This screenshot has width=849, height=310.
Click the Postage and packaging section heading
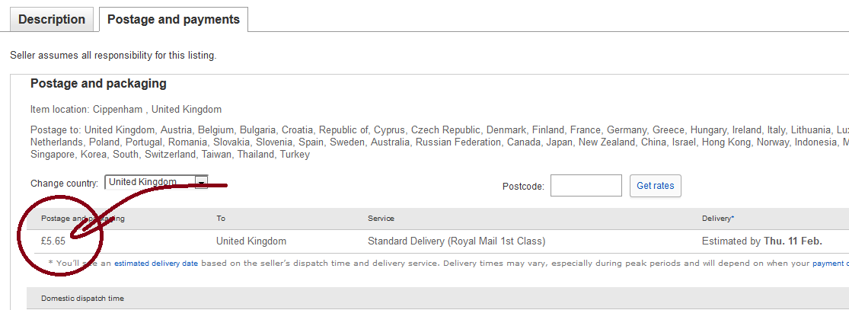pos(98,84)
